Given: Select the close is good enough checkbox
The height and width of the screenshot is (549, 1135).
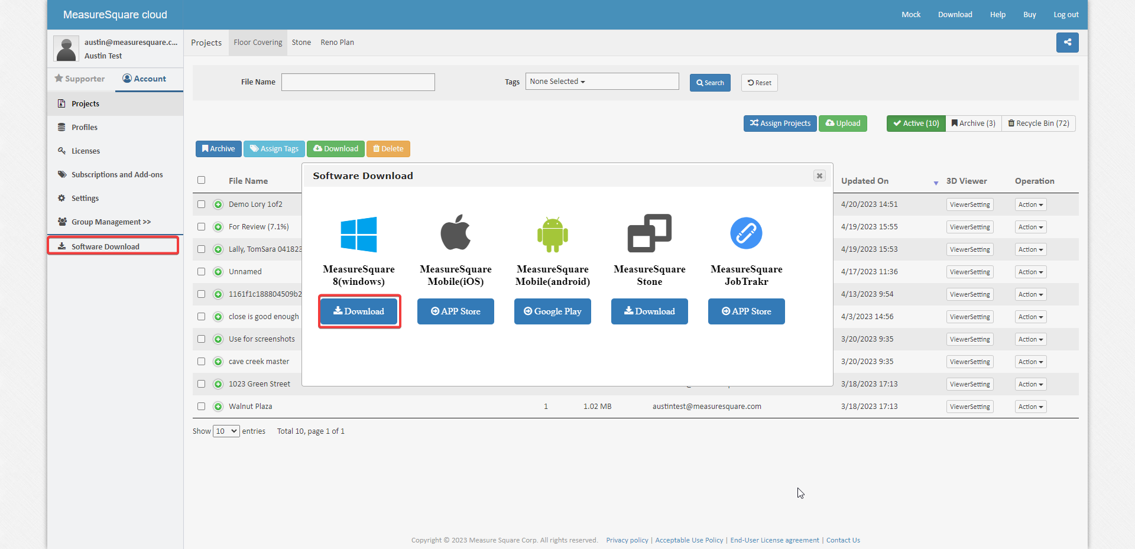Looking at the screenshot, I should pos(201,317).
